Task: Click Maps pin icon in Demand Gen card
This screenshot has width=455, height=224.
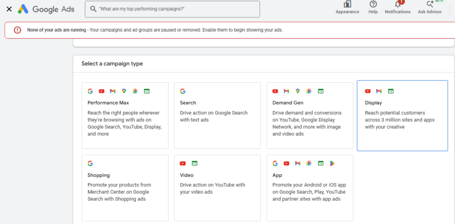Action: tap(297, 91)
